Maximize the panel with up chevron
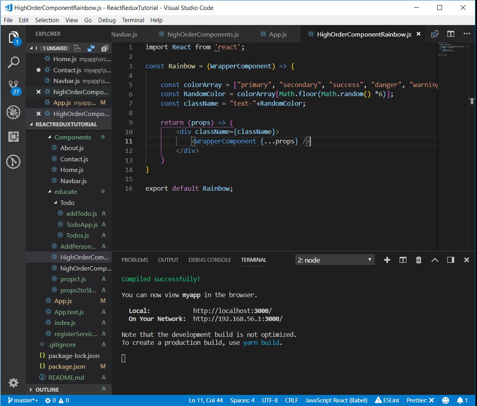The image size is (477, 406). [435, 260]
